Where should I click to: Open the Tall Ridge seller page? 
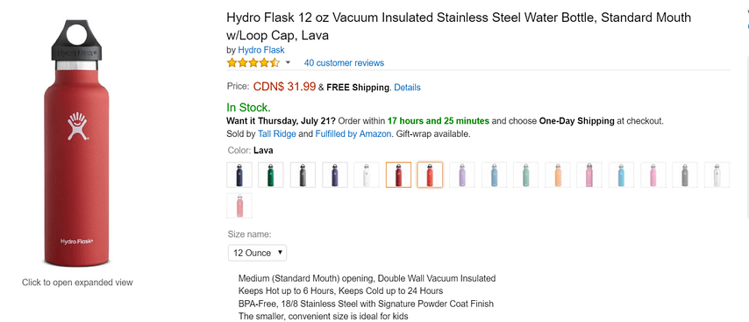point(277,134)
